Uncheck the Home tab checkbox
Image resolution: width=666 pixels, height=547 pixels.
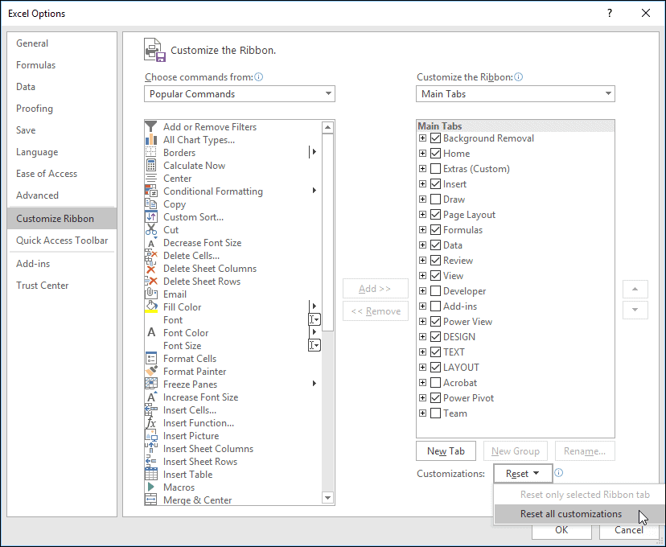[435, 154]
